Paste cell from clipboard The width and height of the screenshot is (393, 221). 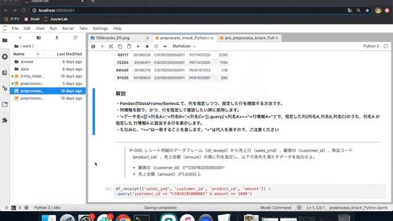pyautogui.click(x=129, y=47)
